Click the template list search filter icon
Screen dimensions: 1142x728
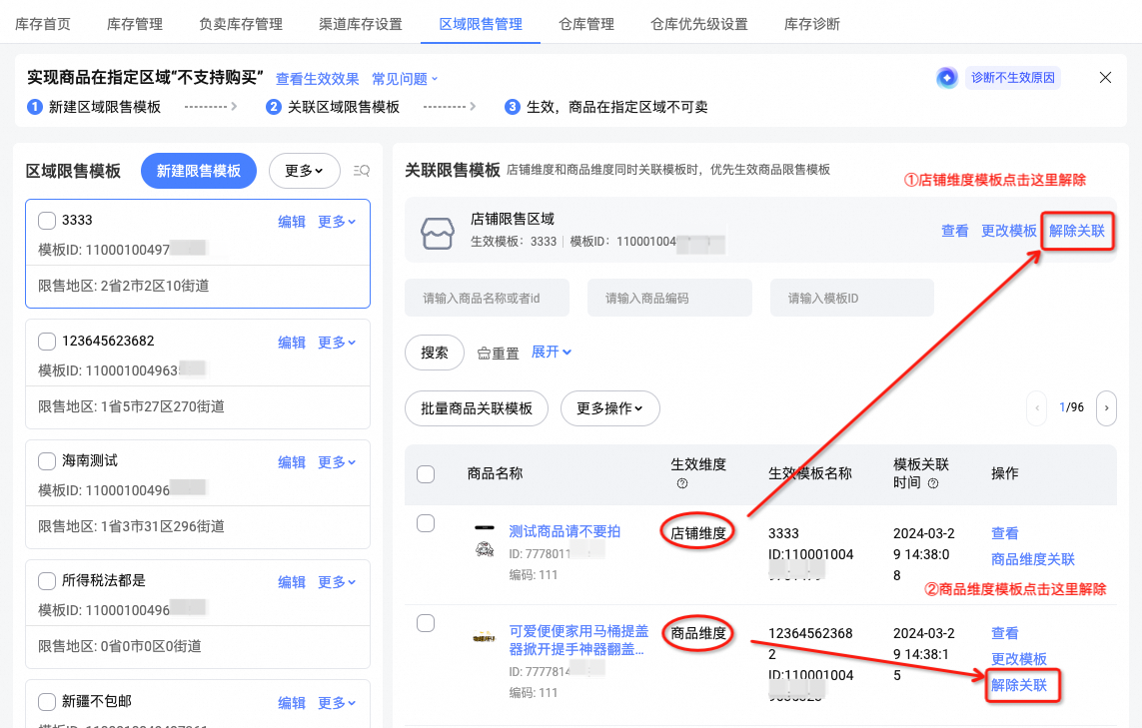tap(362, 171)
